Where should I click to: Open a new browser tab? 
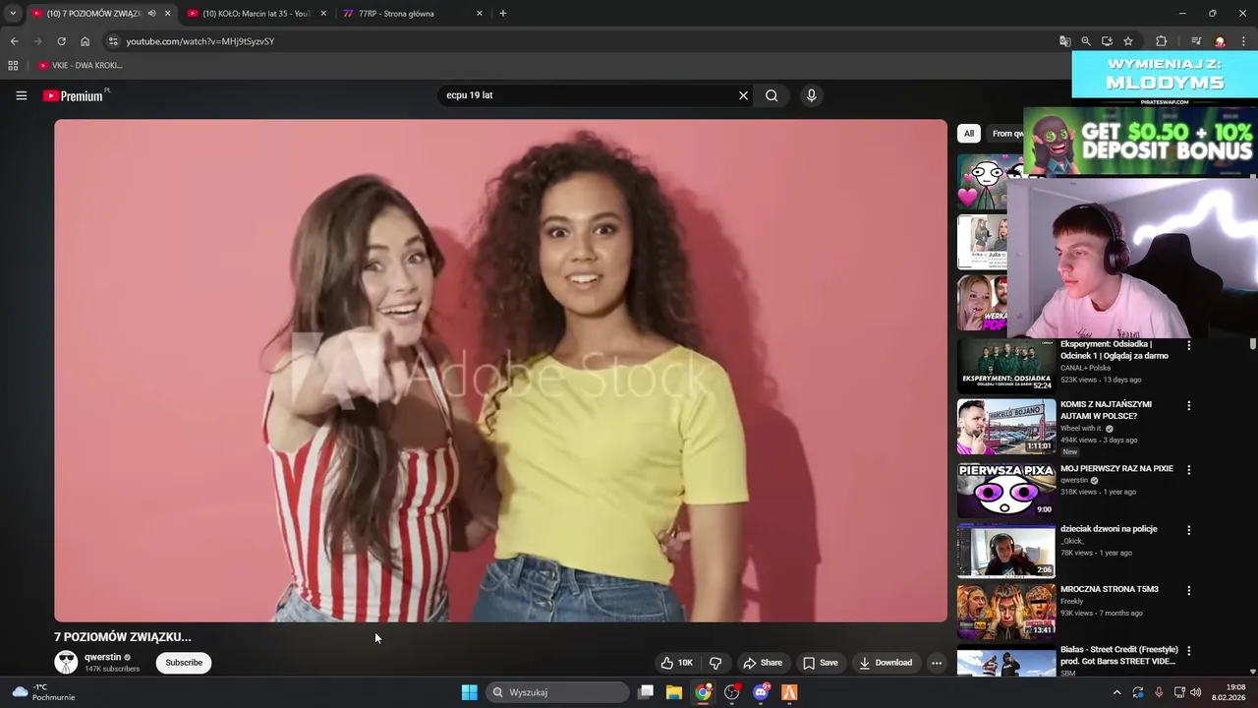pos(503,14)
